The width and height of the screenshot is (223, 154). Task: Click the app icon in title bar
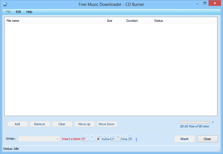5,4
